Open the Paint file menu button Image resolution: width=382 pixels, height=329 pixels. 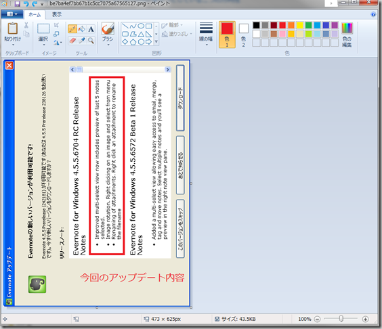[x=12, y=14]
